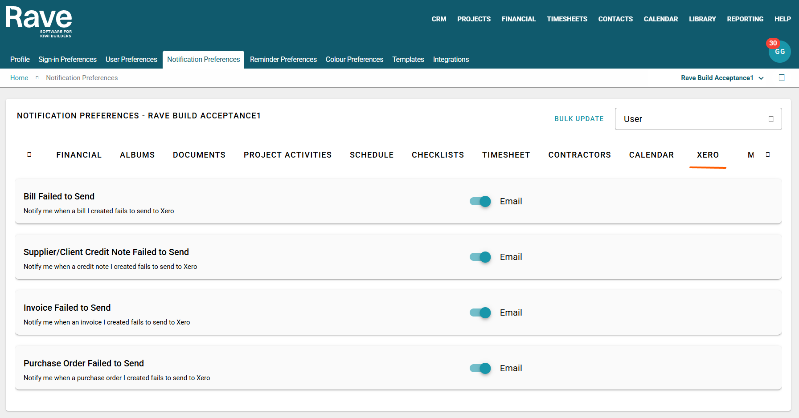This screenshot has width=799, height=418.
Task: Open the Timesheets menu
Action: (567, 19)
